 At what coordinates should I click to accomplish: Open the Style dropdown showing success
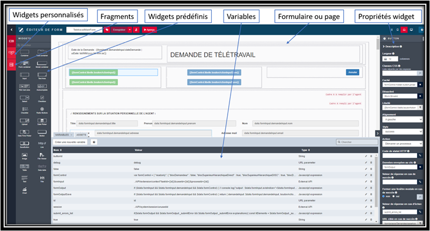coord(403,132)
